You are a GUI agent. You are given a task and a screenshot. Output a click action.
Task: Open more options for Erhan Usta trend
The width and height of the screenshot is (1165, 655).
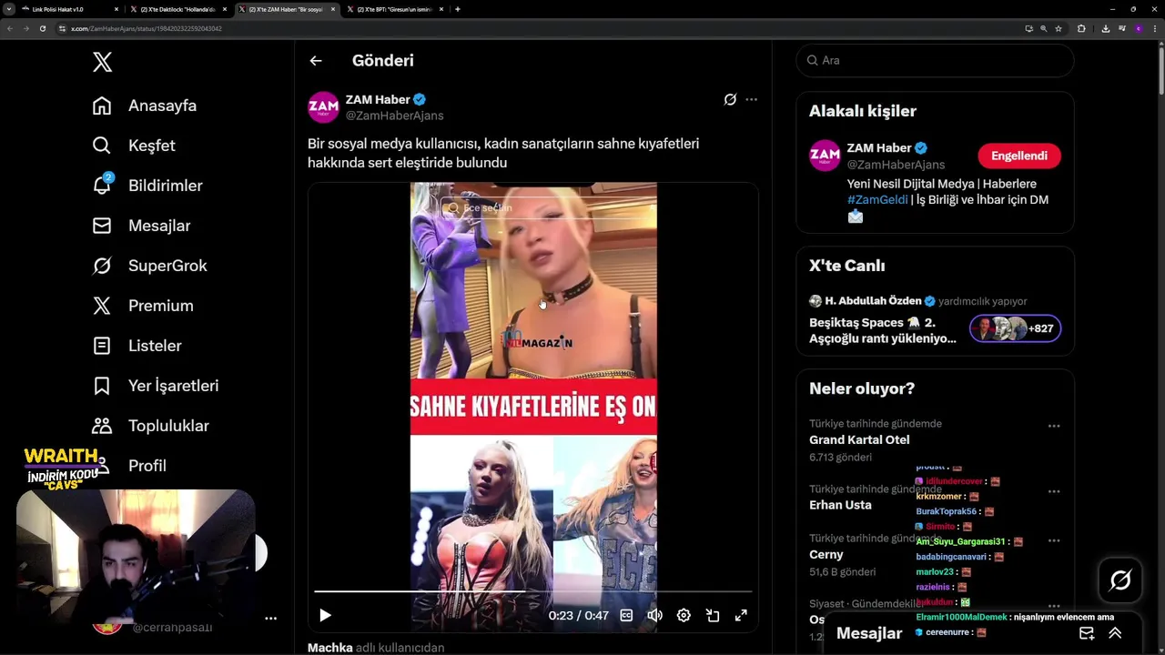point(1054,491)
